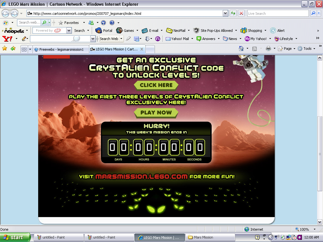Switch to Freewebs - legomarsmission1 tab
Viewport: 323px width, 242px height.
(x=61, y=49)
